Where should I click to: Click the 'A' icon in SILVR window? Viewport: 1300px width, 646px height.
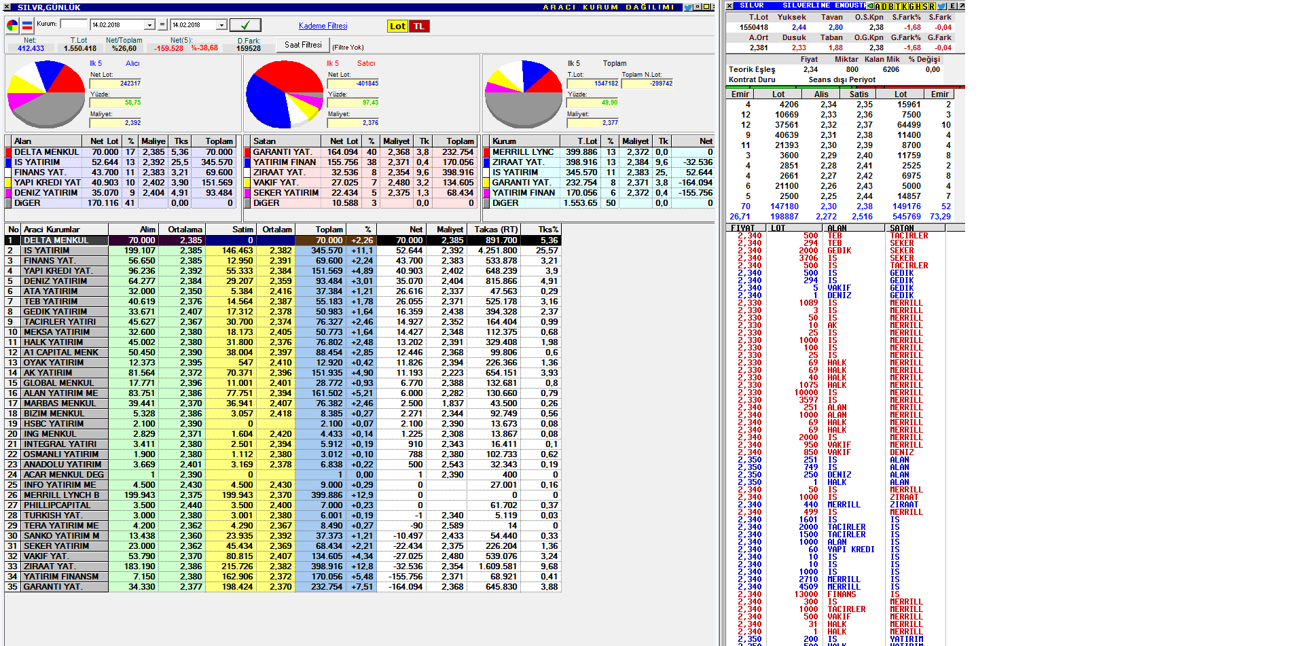[878, 6]
